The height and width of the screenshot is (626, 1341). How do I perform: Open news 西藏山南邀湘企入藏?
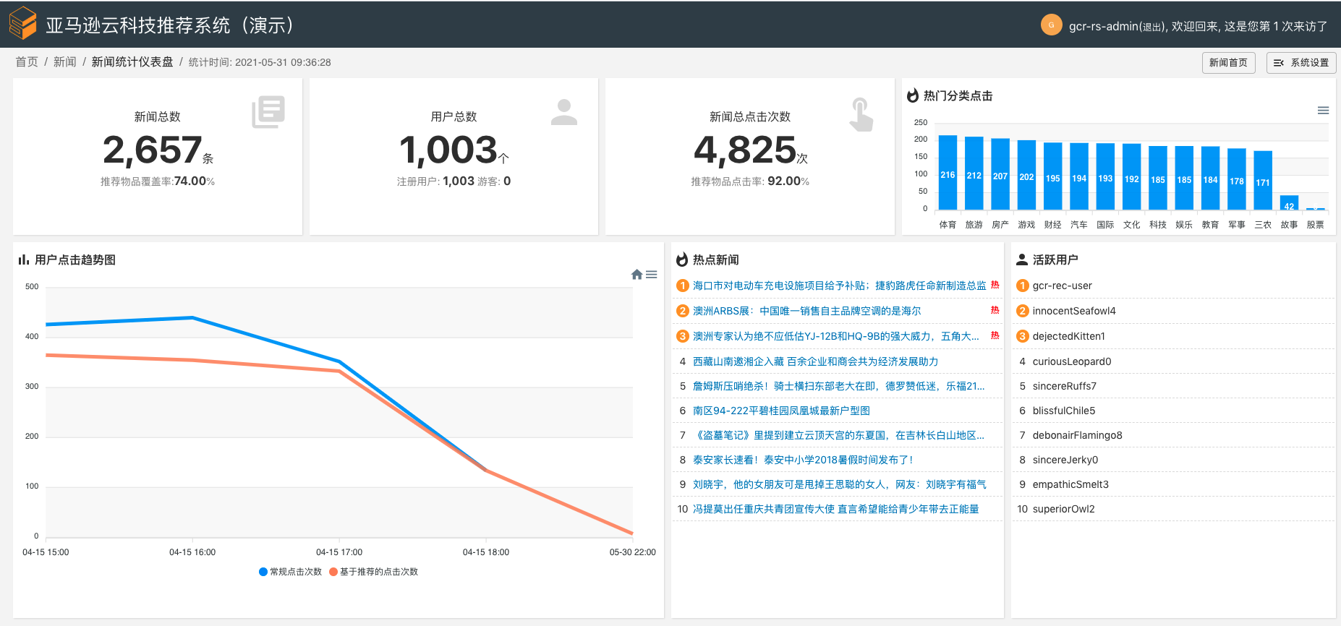point(815,361)
